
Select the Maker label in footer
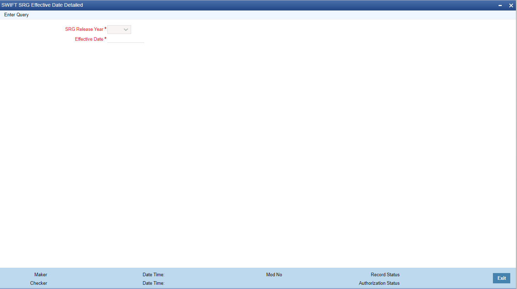coord(41,275)
